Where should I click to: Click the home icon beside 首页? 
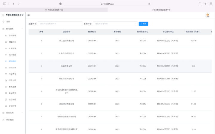[3, 22]
